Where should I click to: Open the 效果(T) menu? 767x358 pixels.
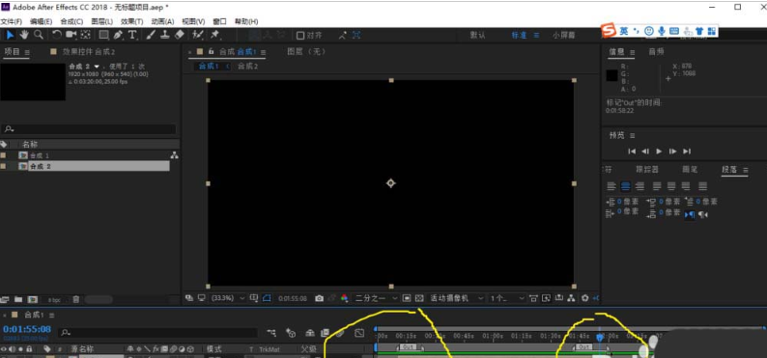tap(132, 21)
